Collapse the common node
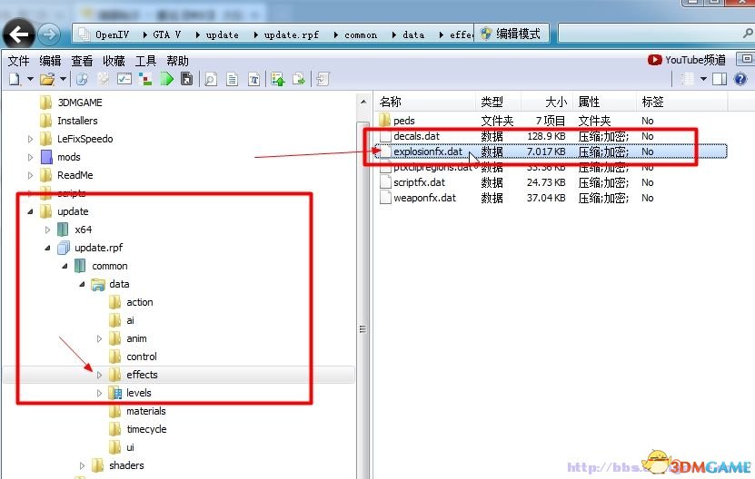 pos(65,266)
